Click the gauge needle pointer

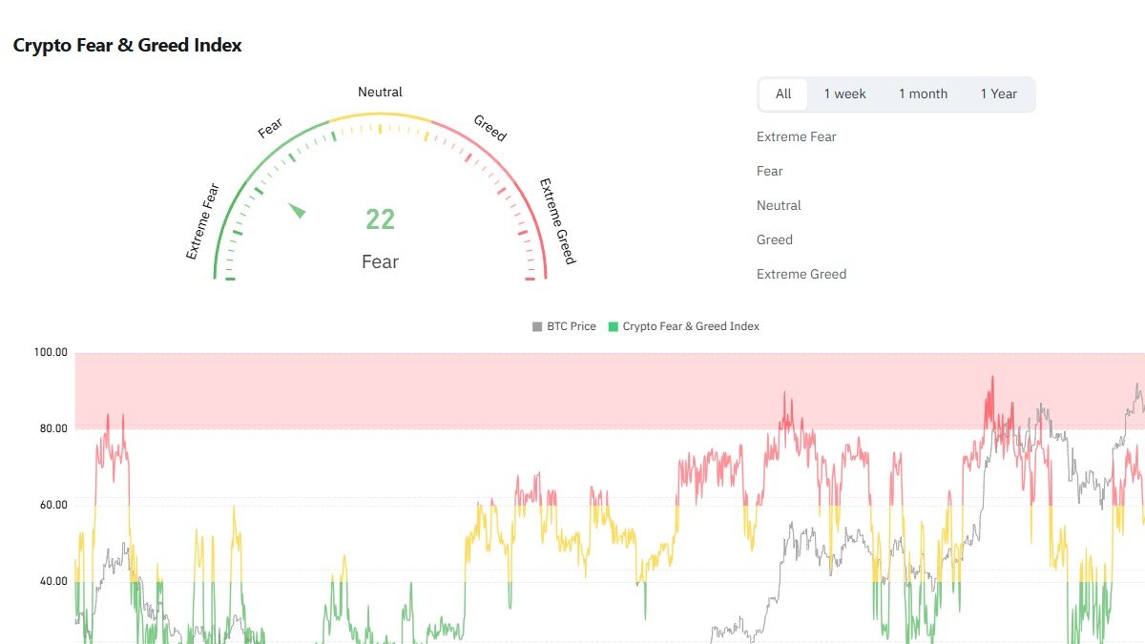pos(296,210)
